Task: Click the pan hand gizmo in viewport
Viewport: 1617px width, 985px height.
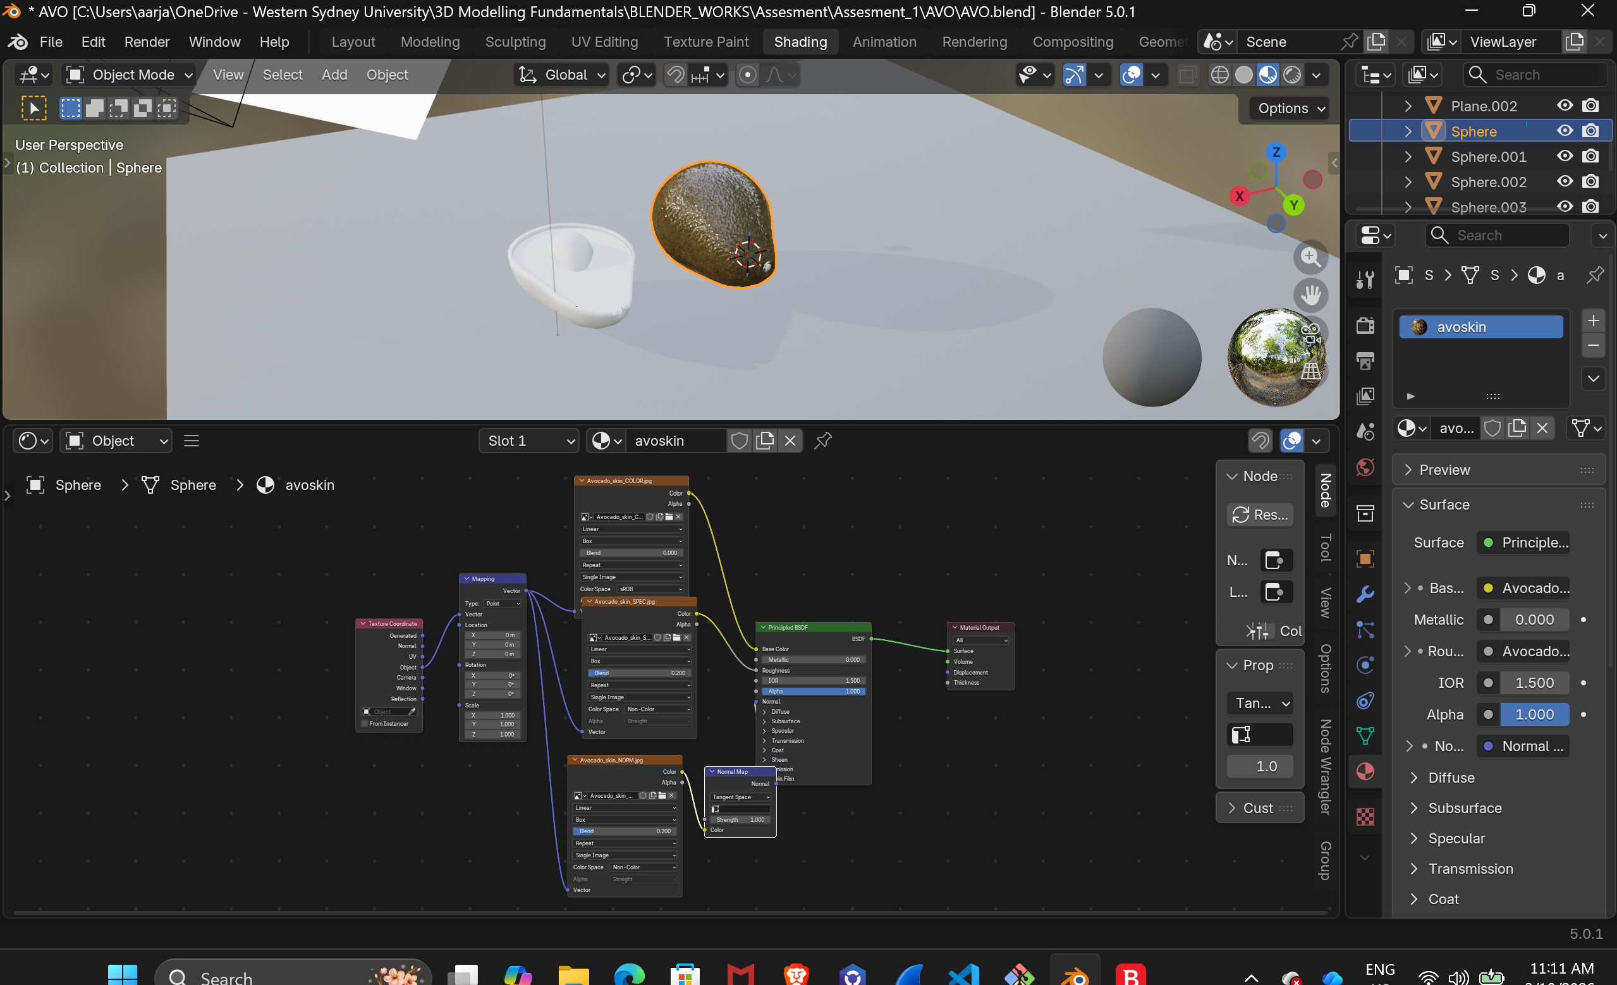Action: [1310, 295]
